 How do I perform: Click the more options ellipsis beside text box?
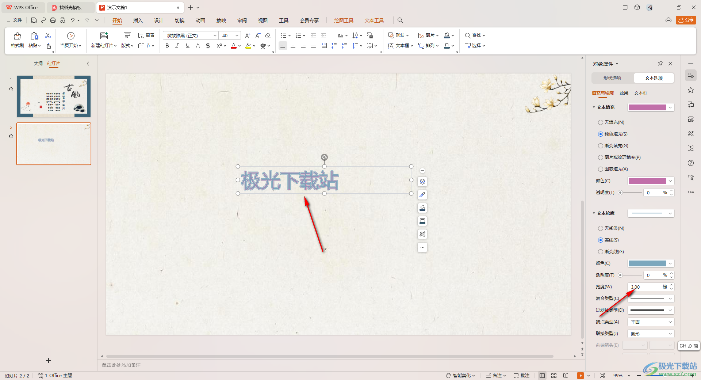click(422, 247)
